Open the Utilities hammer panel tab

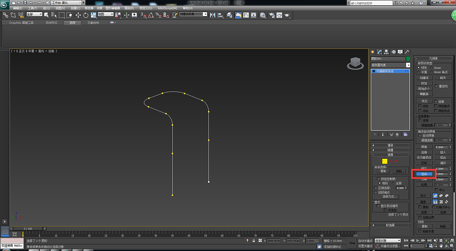[x=407, y=52]
